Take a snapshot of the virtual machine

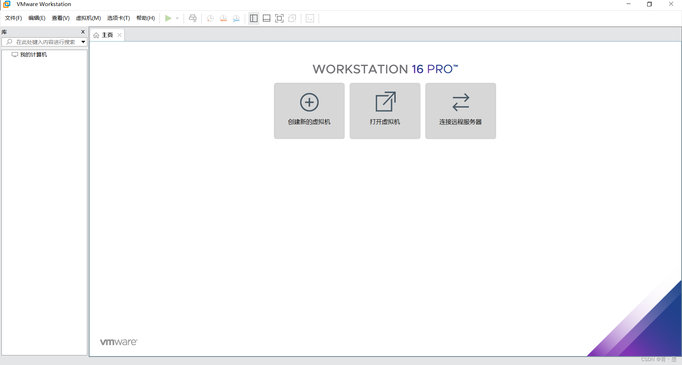(210, 18)
